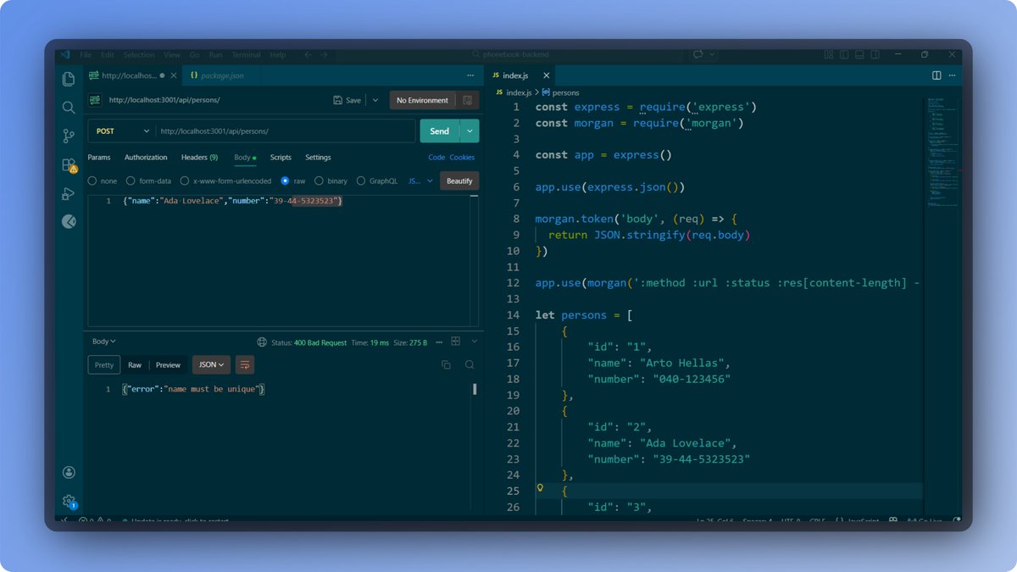
Task: Open the JSON response format dropdown
Action: coord(211,365)
